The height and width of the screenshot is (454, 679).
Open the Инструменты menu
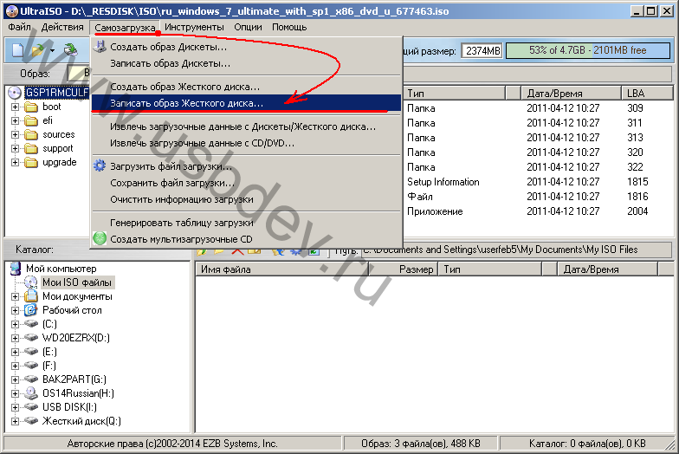(194, 27)
